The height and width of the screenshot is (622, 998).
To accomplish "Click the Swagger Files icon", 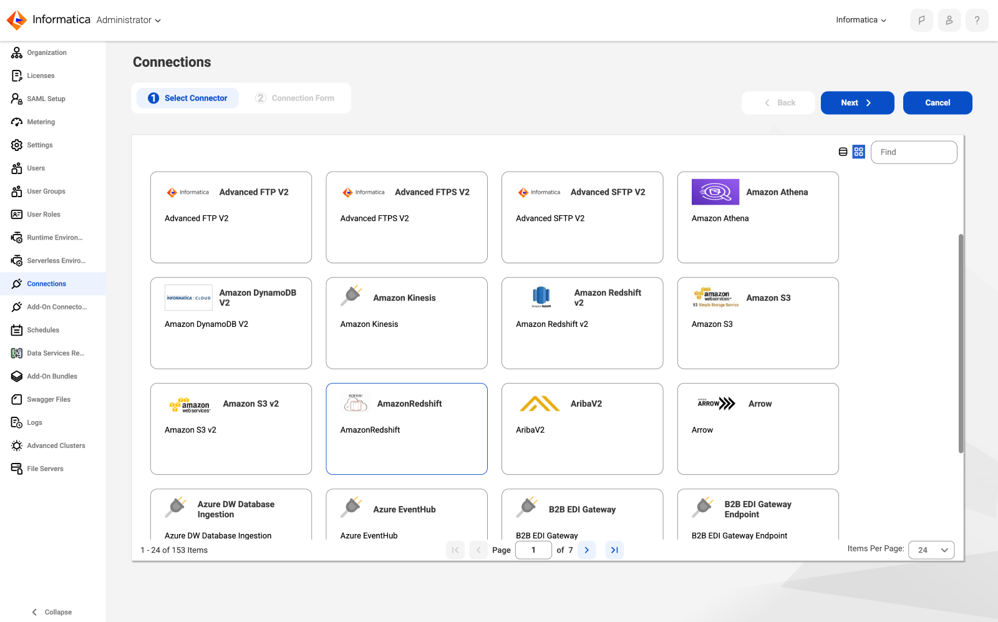I will tap(17, 399).
